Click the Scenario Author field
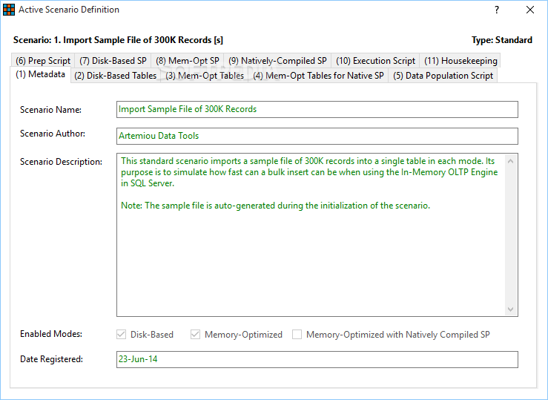 (317, 136)
